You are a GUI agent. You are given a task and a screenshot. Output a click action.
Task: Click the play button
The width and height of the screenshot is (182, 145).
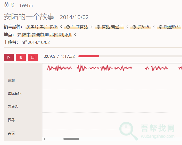(x=9, y=57)
